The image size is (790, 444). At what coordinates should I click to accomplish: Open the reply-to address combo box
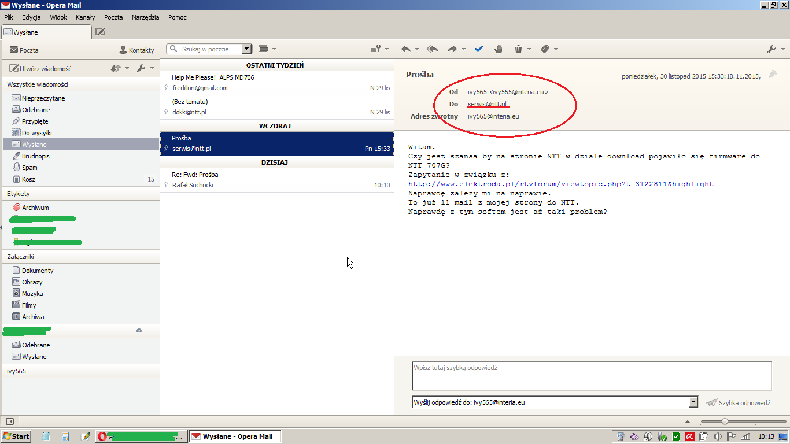pyautogui.click(x=555, y=402)
